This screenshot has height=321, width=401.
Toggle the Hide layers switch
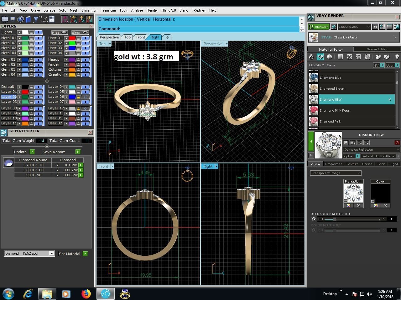pyautogui.click(x=60, y=33)
